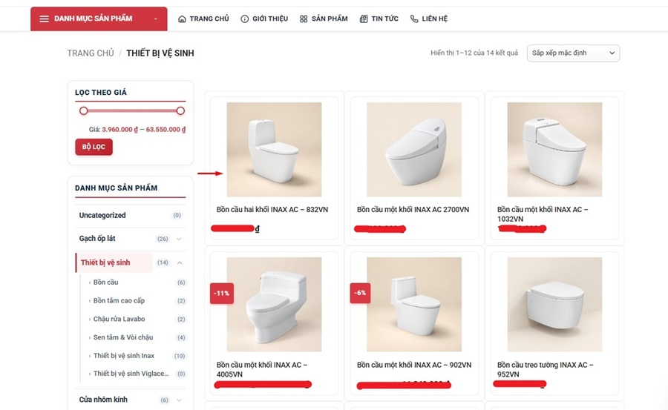This screenshot has height=410, width=668.
Task: Open the INAX AC – 832VN product image
Action: (274, 150)
